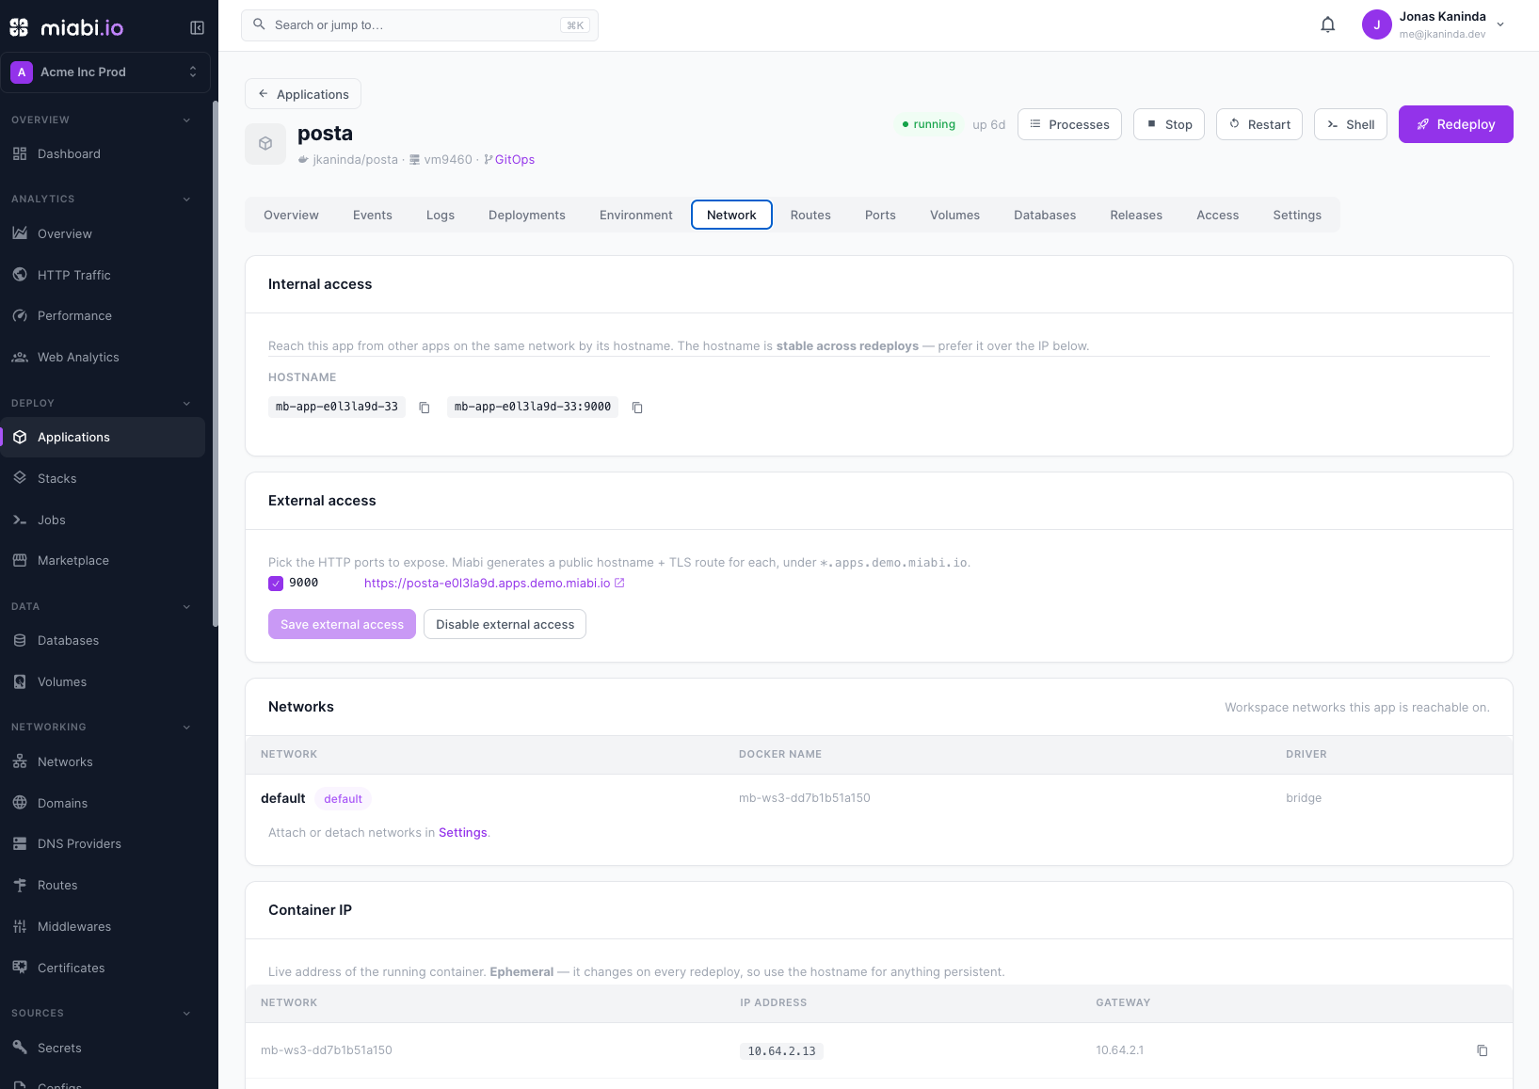Switch to the Releases tab
This screenshot has width=1539, height=1089.
coord(1136,216)
